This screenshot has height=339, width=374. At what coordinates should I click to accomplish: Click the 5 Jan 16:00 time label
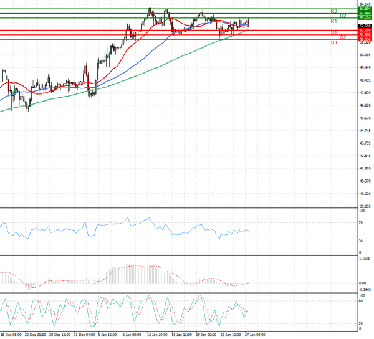tap(107, 335)
